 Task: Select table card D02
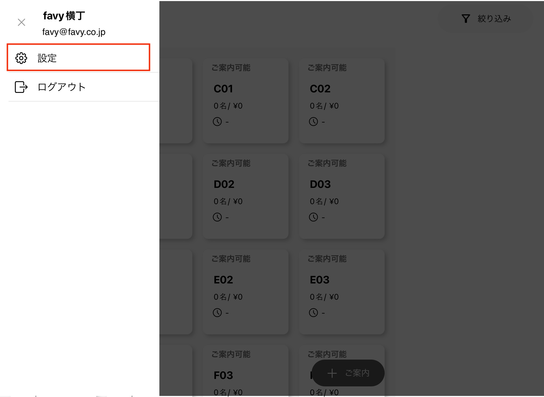pos(246,196)
